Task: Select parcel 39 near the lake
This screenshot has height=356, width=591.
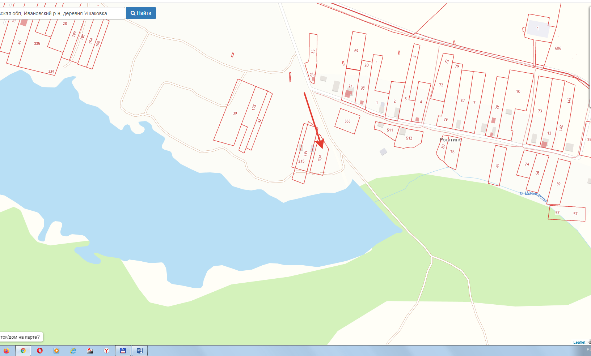Action: point(235,113)
